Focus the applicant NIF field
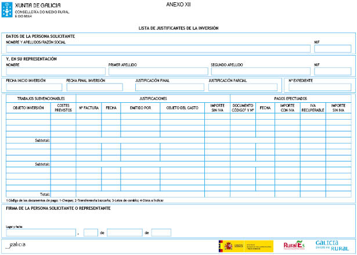Image resolution: width=357 pixels, height=255 pixels. pyautogui.click(x=332, y=49)
